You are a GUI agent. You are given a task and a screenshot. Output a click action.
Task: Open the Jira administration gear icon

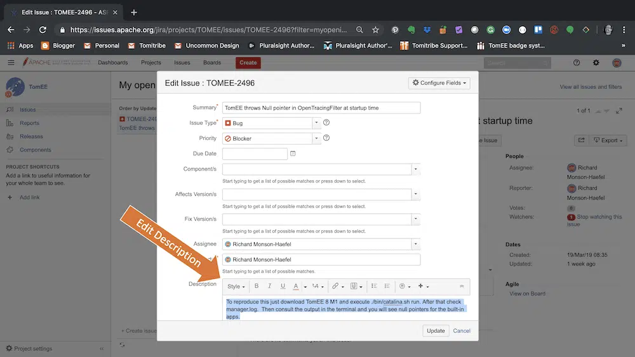(x=596, y=63)
